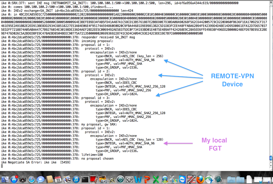
Task: Restore the minimized Finder window in Dock
Action: 267,180
